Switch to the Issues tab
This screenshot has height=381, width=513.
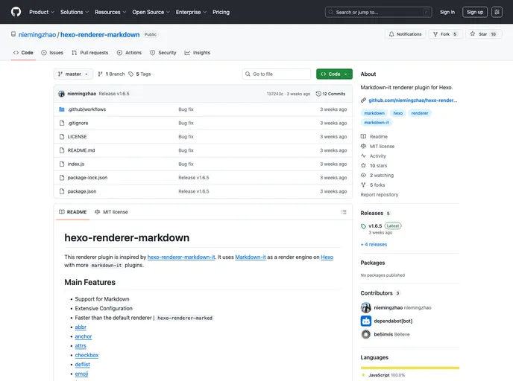pos(52,53)
